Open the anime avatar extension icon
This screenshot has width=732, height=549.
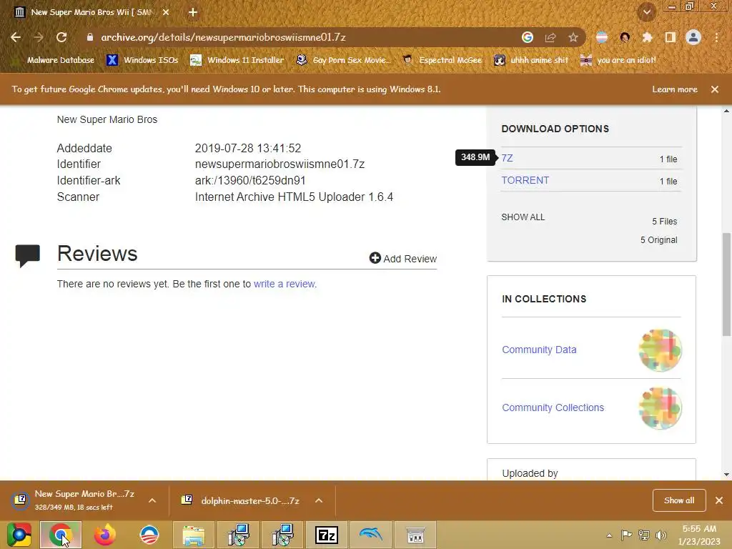[625, 37]
